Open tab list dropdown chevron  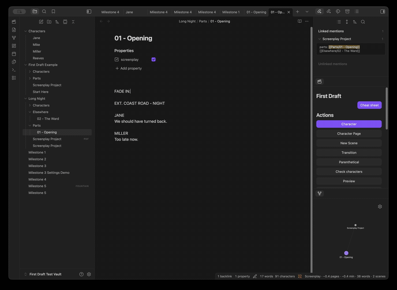pos(307,11)
